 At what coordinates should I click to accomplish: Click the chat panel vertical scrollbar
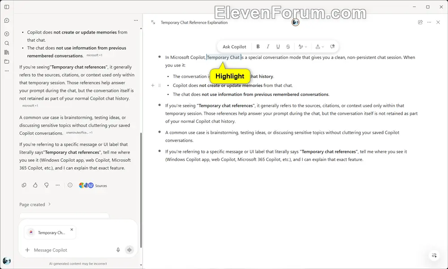pos(141,190)
